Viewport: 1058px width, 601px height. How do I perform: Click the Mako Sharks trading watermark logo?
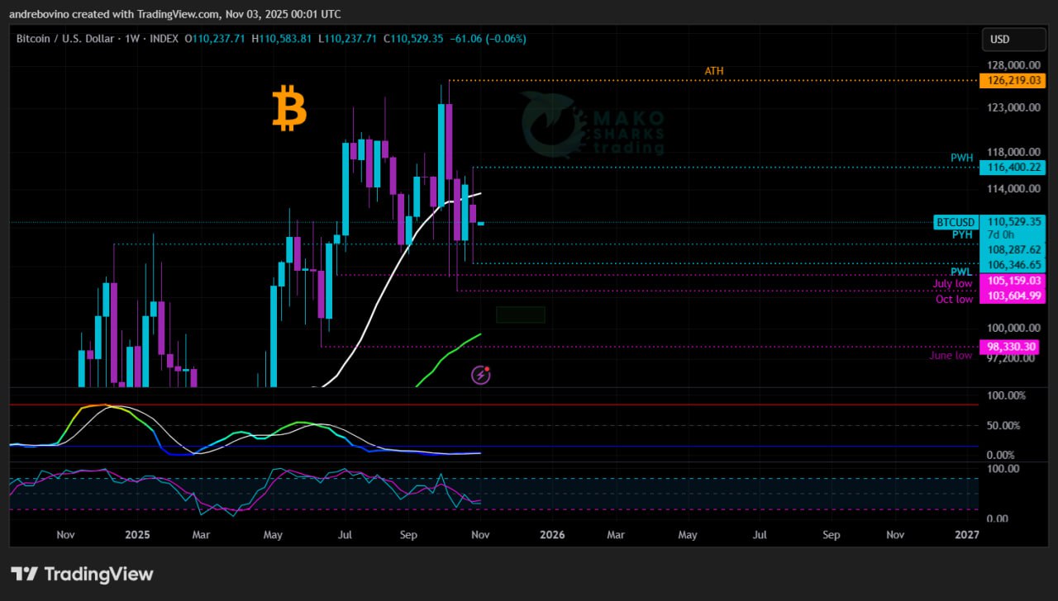593,124
